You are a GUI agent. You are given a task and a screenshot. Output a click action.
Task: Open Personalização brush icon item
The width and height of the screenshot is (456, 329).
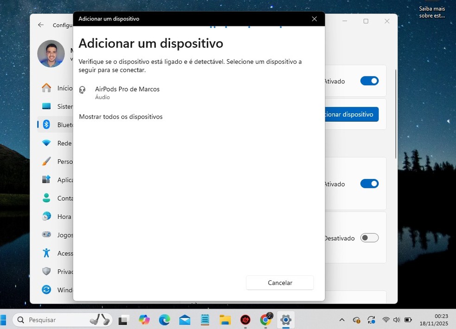(46, 161)
